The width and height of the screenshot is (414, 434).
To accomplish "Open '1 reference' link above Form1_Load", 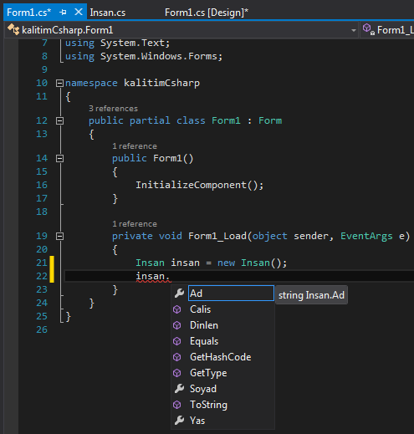I will [x=135, y=224].
